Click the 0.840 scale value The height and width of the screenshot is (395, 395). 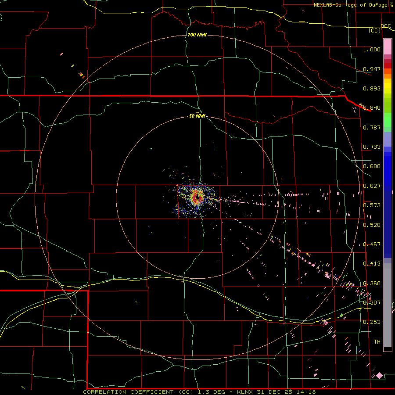pos(372,108)
